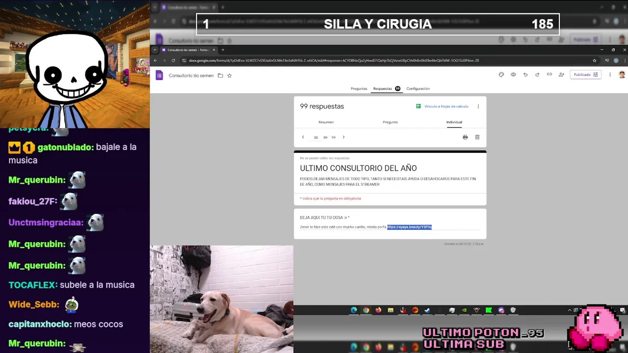Go back in the browser
The width and height of the screenshot is (628, 353).
(x=155, y=60)
